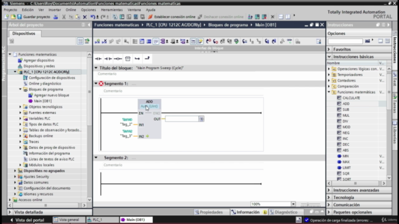Toggle absolute/symbolic operands icon
The image size is (399, 224).
[x=163, y=41]
